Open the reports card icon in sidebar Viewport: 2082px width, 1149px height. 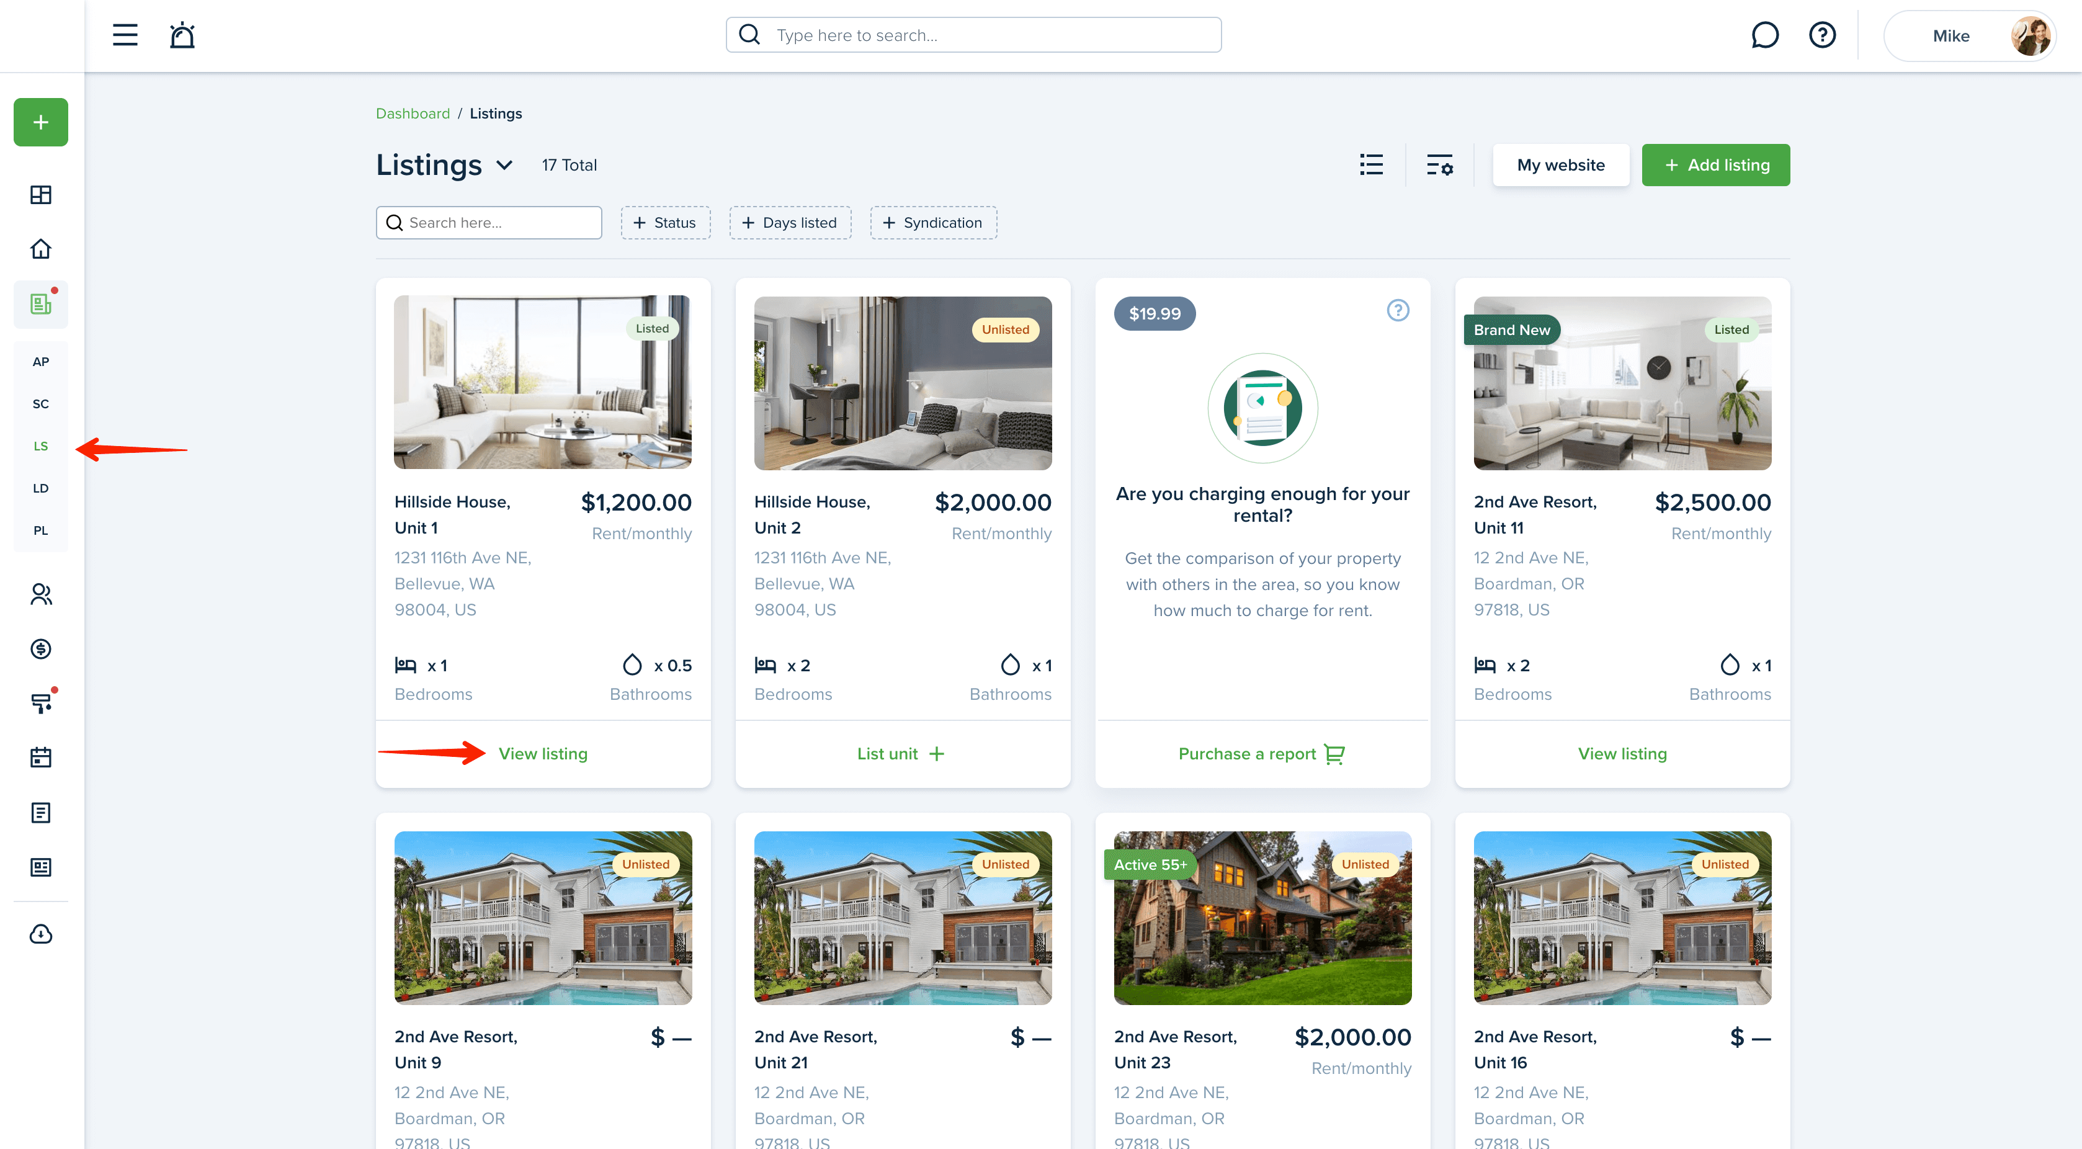[x=40, y=867]
